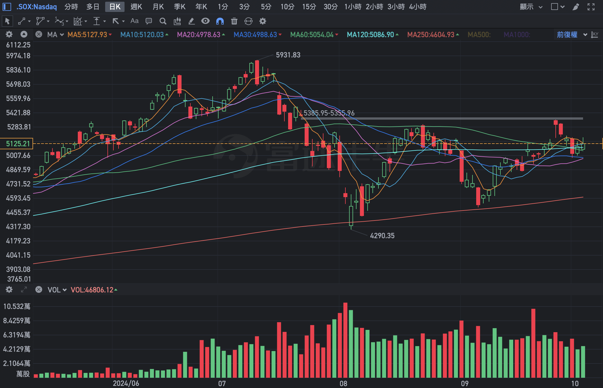
Task: Switch to the 週K tab
Action: (x=136, y=7)
